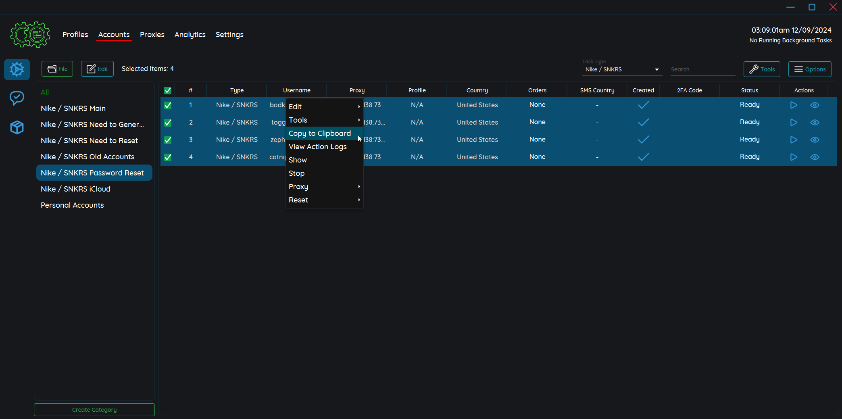Choose Copy to Clipboard in context menu

point(320,133)
